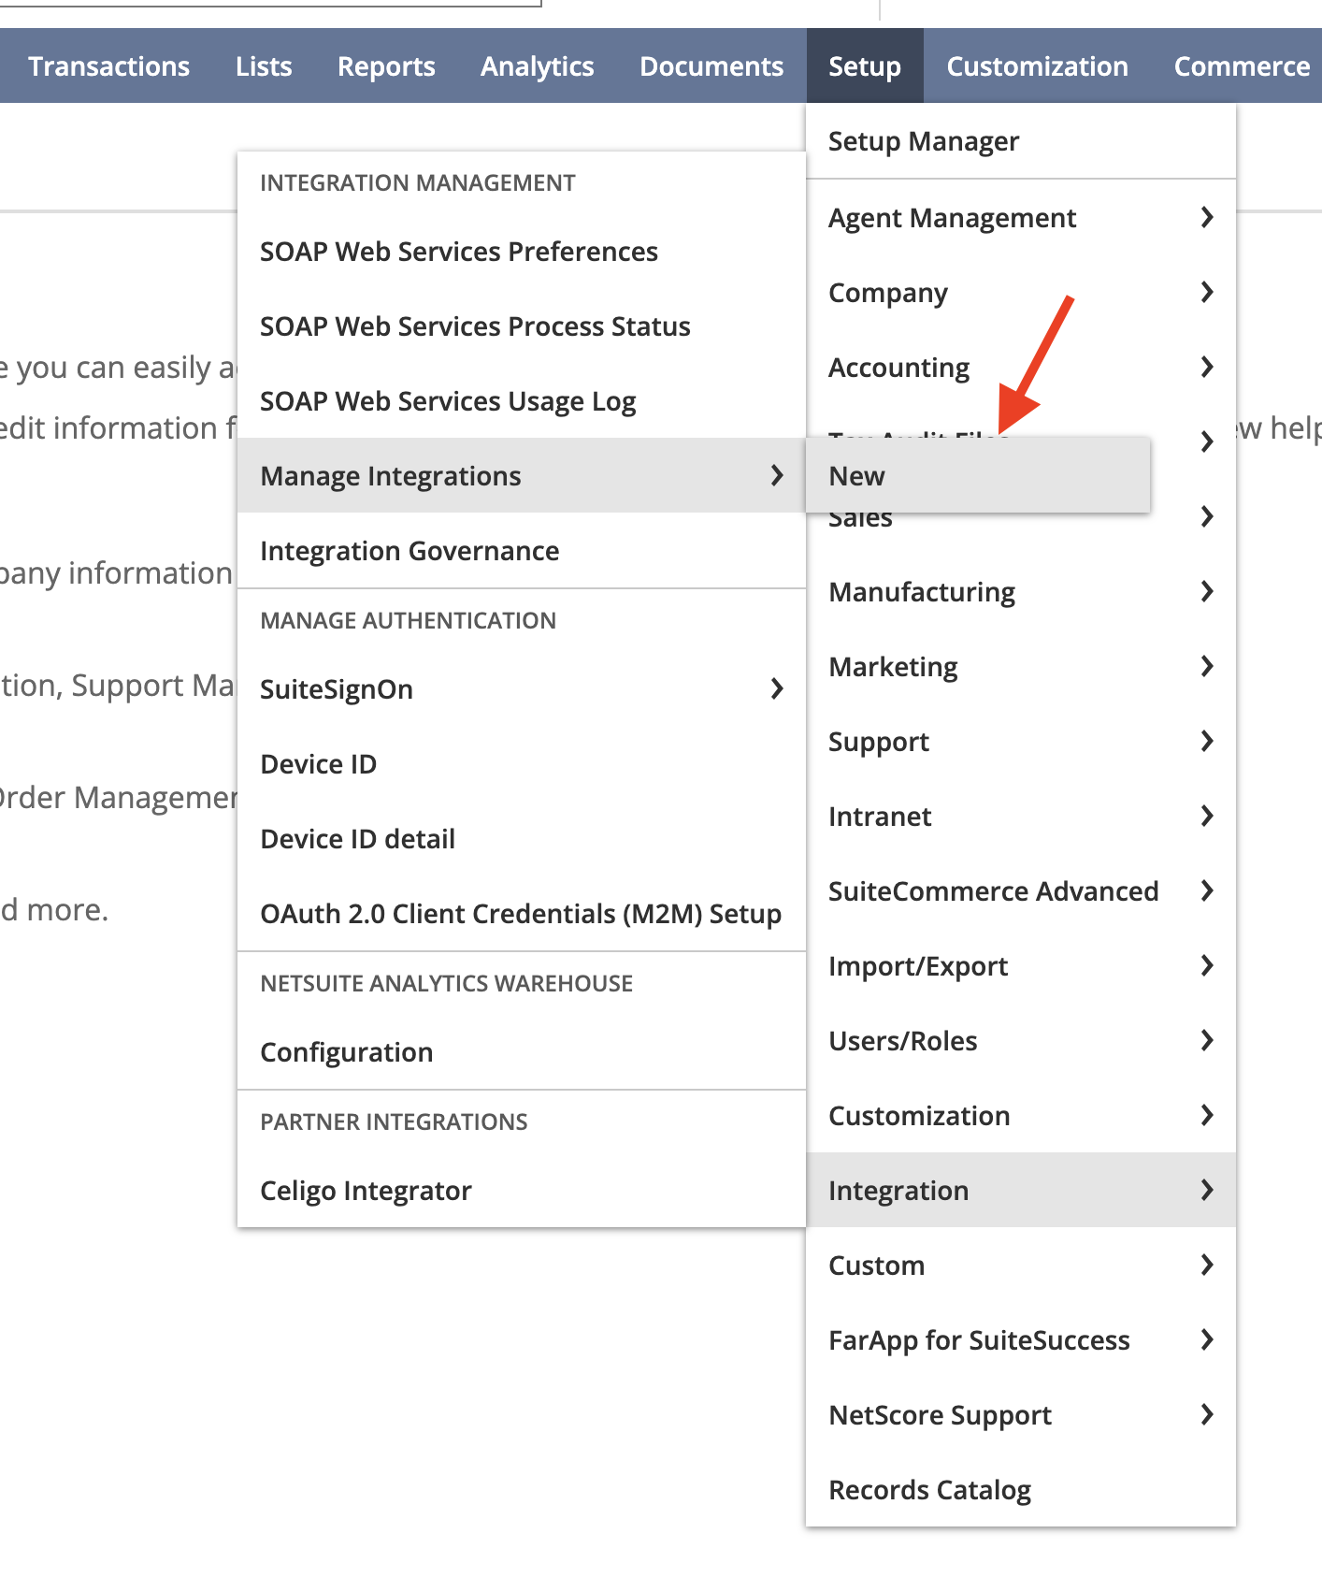Image resolution: width=1322 pixels, height=1577 pixels.
Task: Open SOAP Web Services Usage Log
Action: click(x=522, y=401)
